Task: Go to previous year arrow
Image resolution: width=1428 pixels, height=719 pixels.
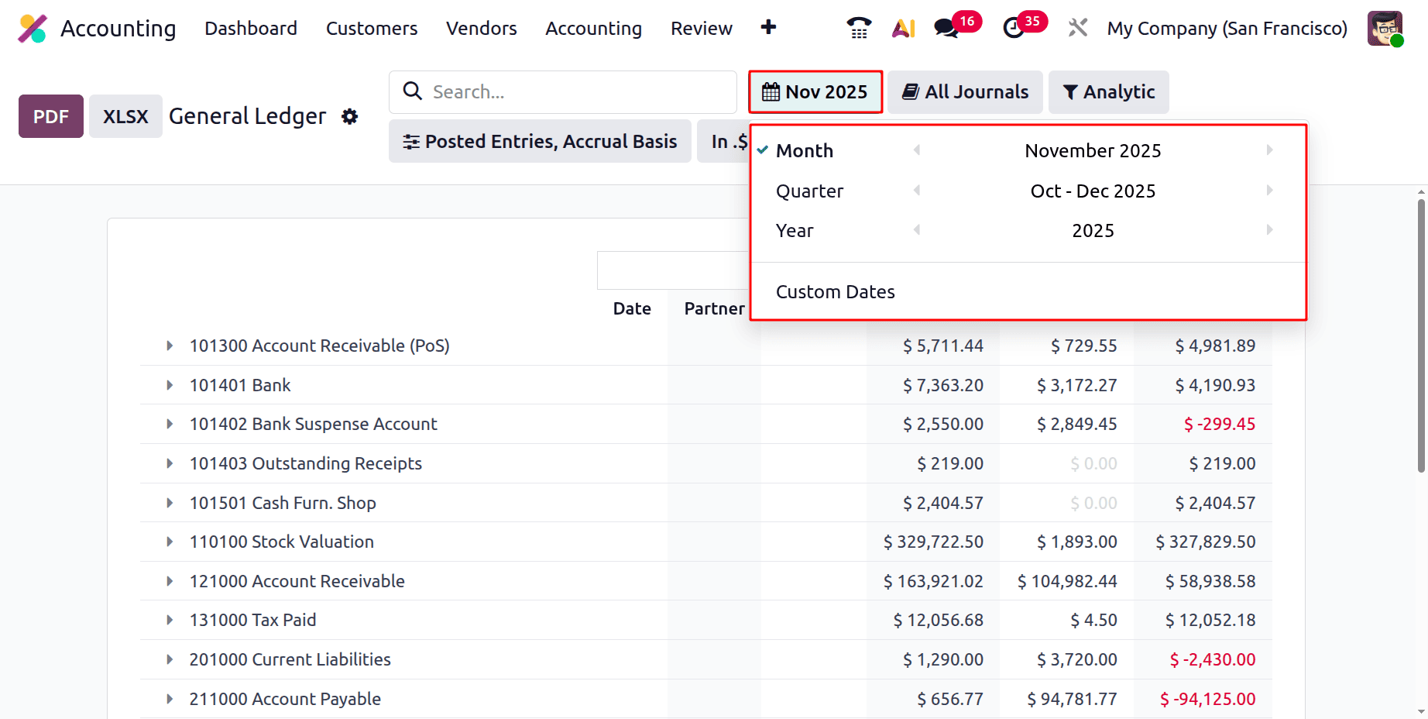Action: (x=917, y=230)
